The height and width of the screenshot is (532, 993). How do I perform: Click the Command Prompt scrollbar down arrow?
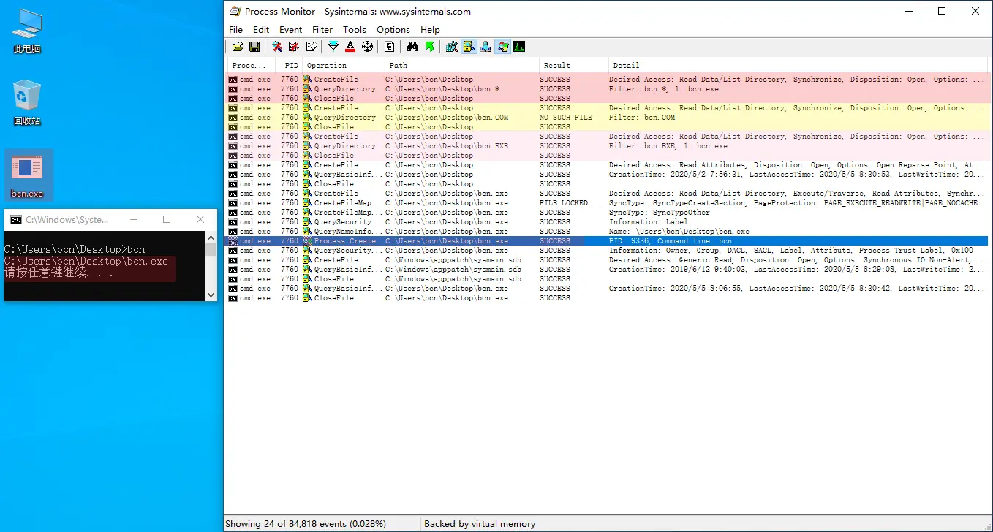point(212,296)
